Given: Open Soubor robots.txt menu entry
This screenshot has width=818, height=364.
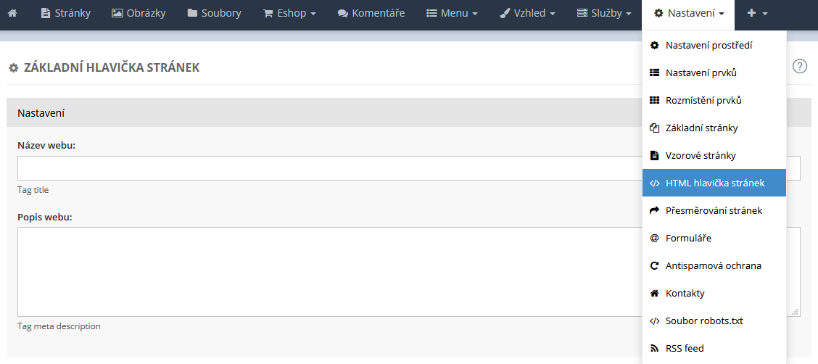Looking at the screenshot, I should coord(703,320).
